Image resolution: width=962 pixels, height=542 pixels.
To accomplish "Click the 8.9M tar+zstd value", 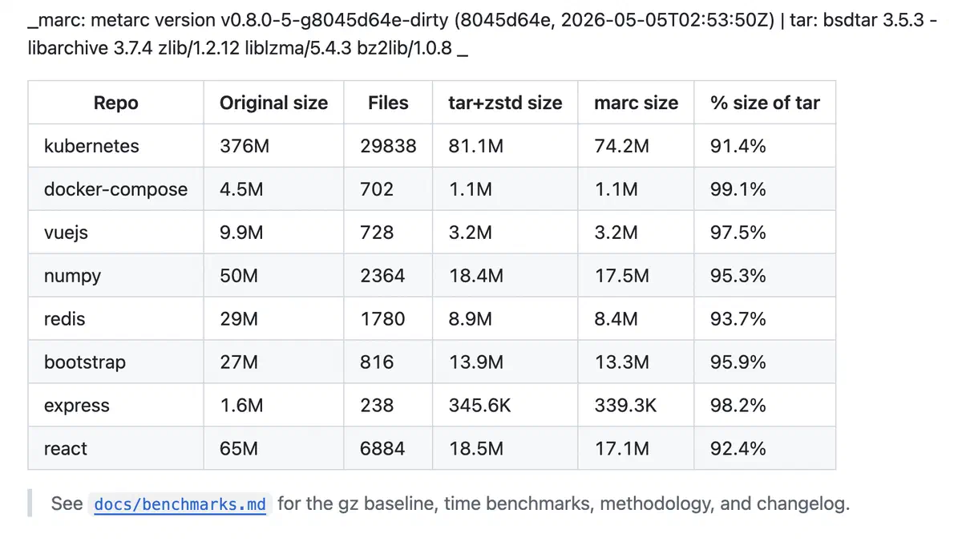I will tap(471, 319).
